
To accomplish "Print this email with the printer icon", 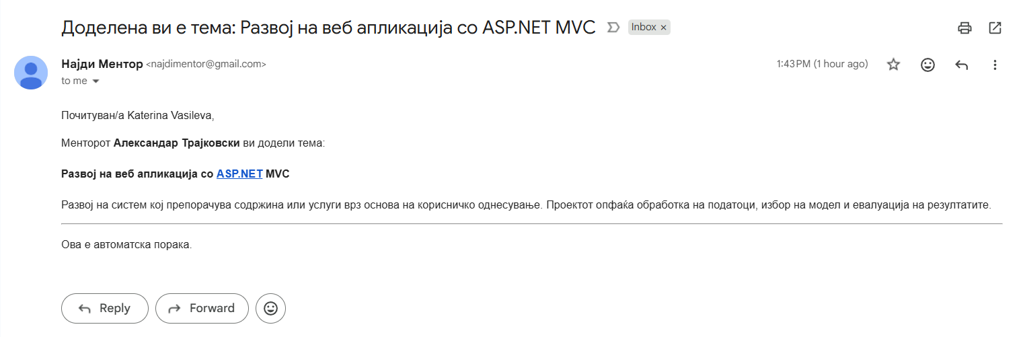I will (964, 28).
